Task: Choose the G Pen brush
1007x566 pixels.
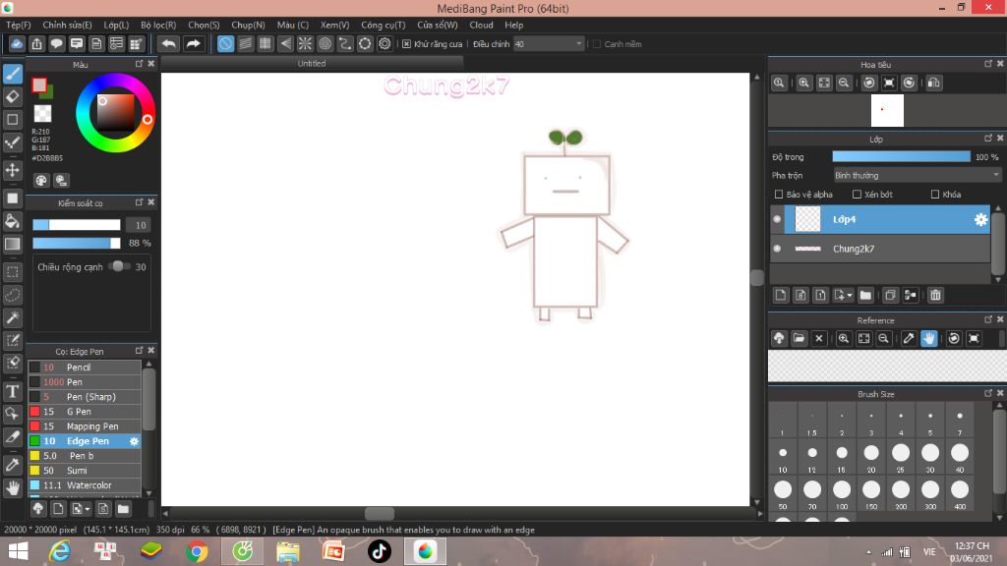Action: pos(85,412)
